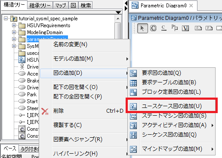Select the arrow pointer tool

coord(142,28)
